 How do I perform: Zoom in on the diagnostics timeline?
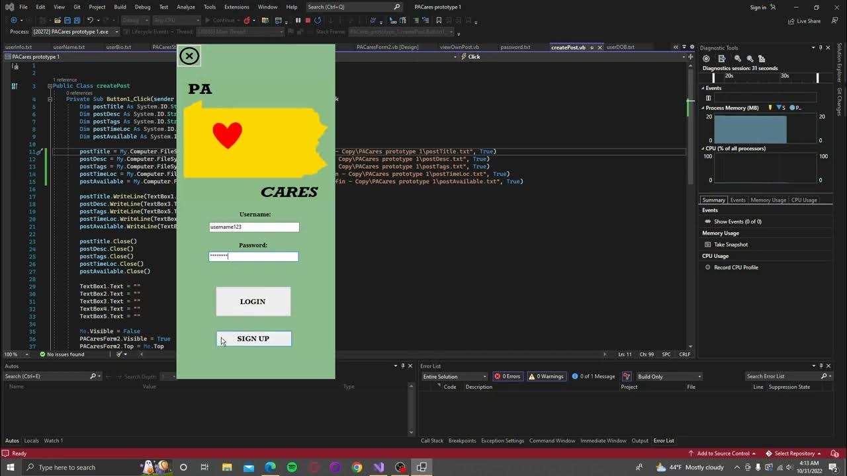click(739, 59)
